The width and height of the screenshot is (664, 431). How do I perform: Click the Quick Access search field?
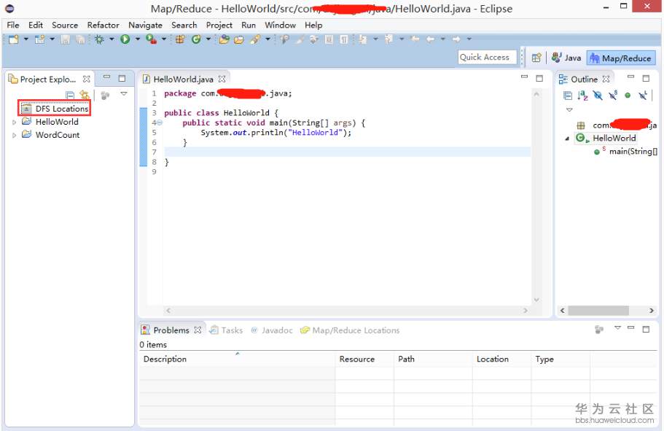click(x=488, y=57)
